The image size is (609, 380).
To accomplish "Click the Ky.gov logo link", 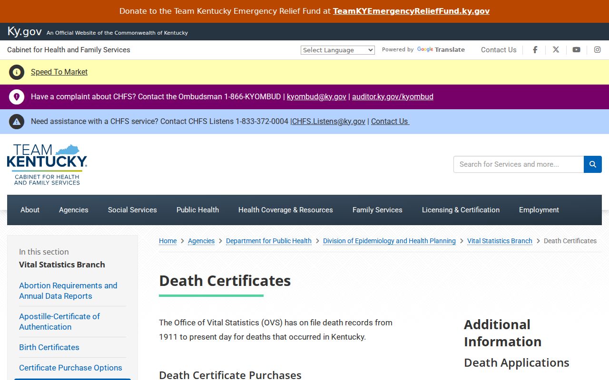I will [x=24, y=31].
